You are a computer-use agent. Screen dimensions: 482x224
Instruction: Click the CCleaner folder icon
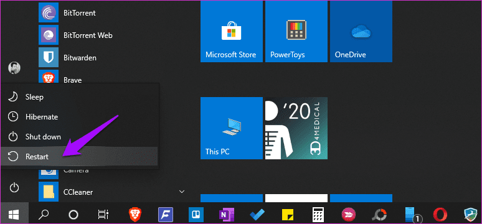(x=49, y=192)
